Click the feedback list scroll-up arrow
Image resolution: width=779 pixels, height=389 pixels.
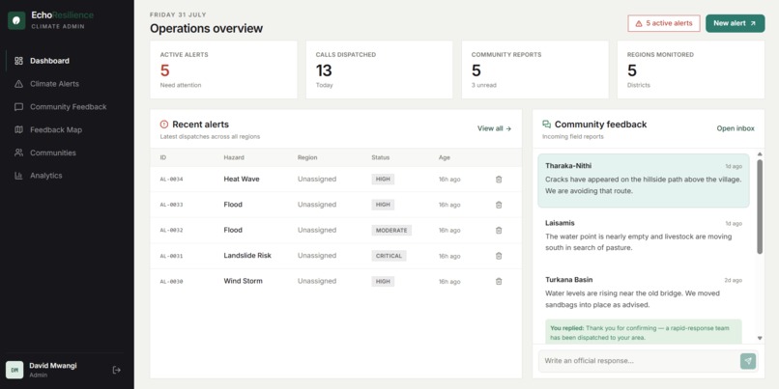pos(760,154)
